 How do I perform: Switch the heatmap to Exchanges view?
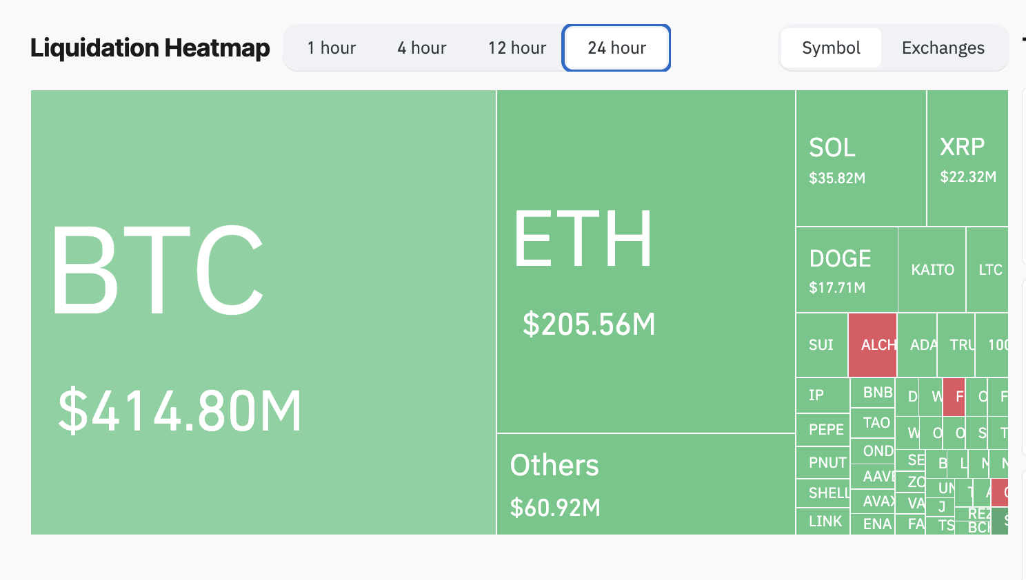(x=943, y=48)
